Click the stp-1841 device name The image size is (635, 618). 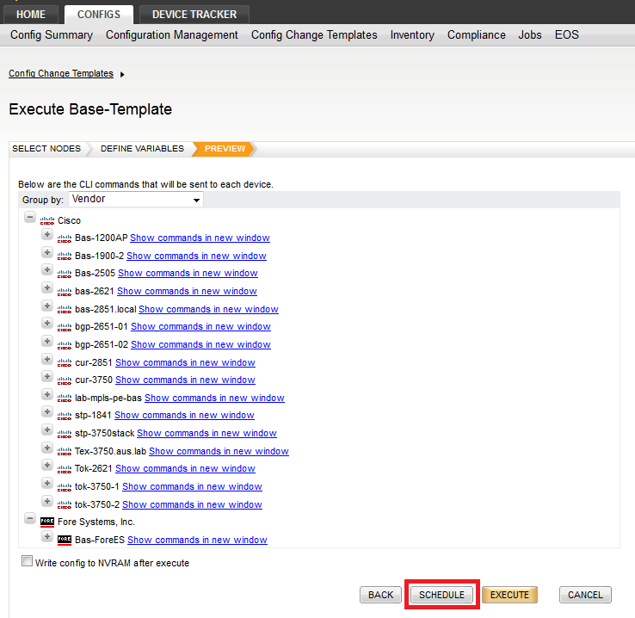93,416
